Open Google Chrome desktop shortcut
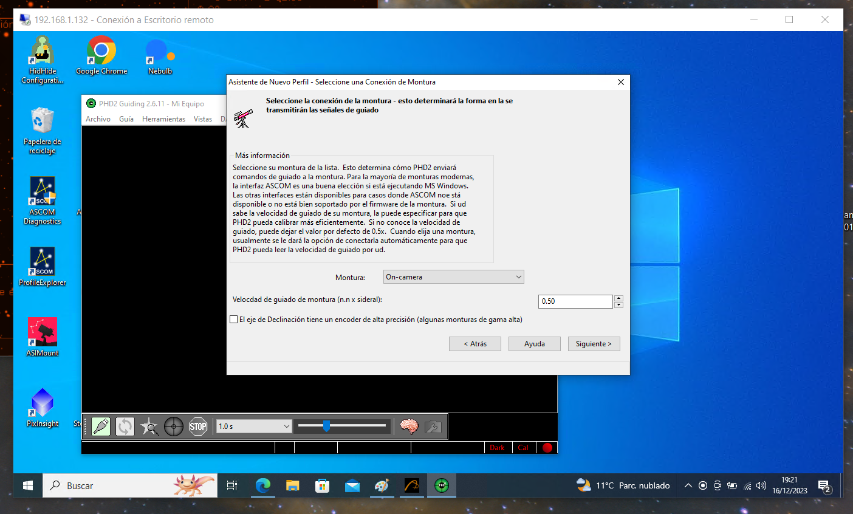This screenshot has width=853, height=514. 101,55
